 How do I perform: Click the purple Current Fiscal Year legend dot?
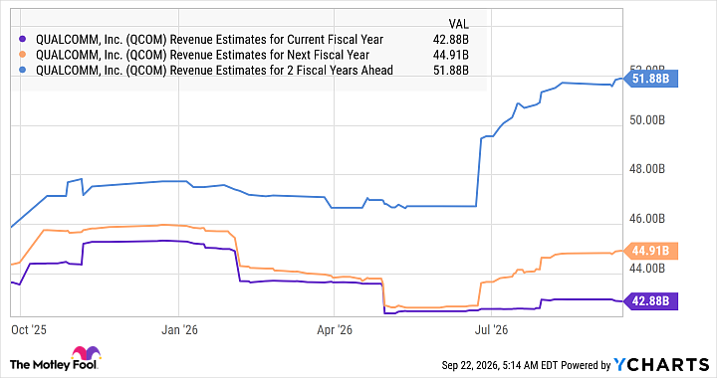[22, 40]
